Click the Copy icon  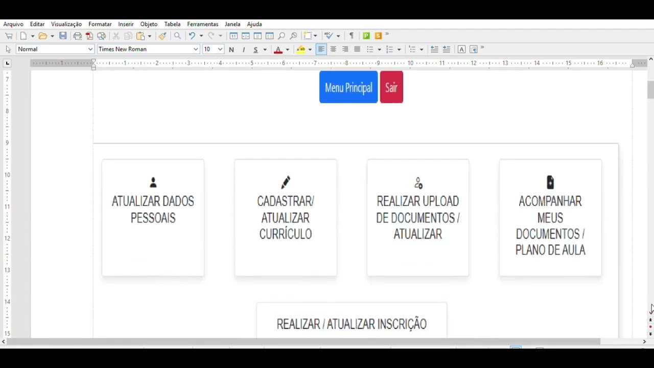click(x=128, y=36)
